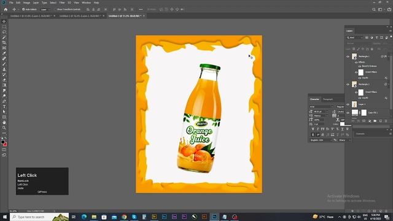Go to Photoshop Home screen icon
The image size is (393, 221).
point(6,10)
